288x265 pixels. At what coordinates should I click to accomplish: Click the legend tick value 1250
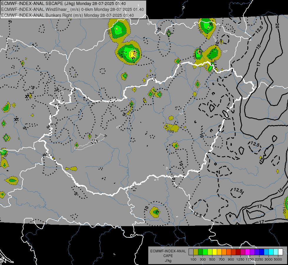[x=240, y=259]
